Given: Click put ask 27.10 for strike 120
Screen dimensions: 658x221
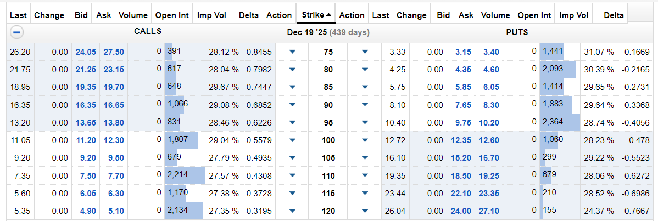Looking at the screenshot, I should coord(489,211).
